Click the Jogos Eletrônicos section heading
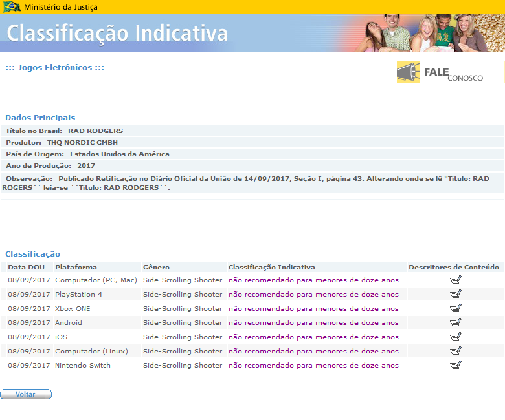 coord(54,68)
